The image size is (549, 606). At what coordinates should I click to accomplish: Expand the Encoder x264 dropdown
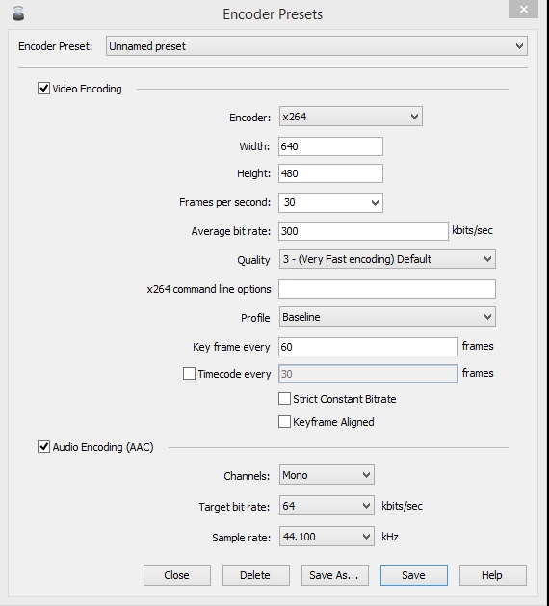351,117
